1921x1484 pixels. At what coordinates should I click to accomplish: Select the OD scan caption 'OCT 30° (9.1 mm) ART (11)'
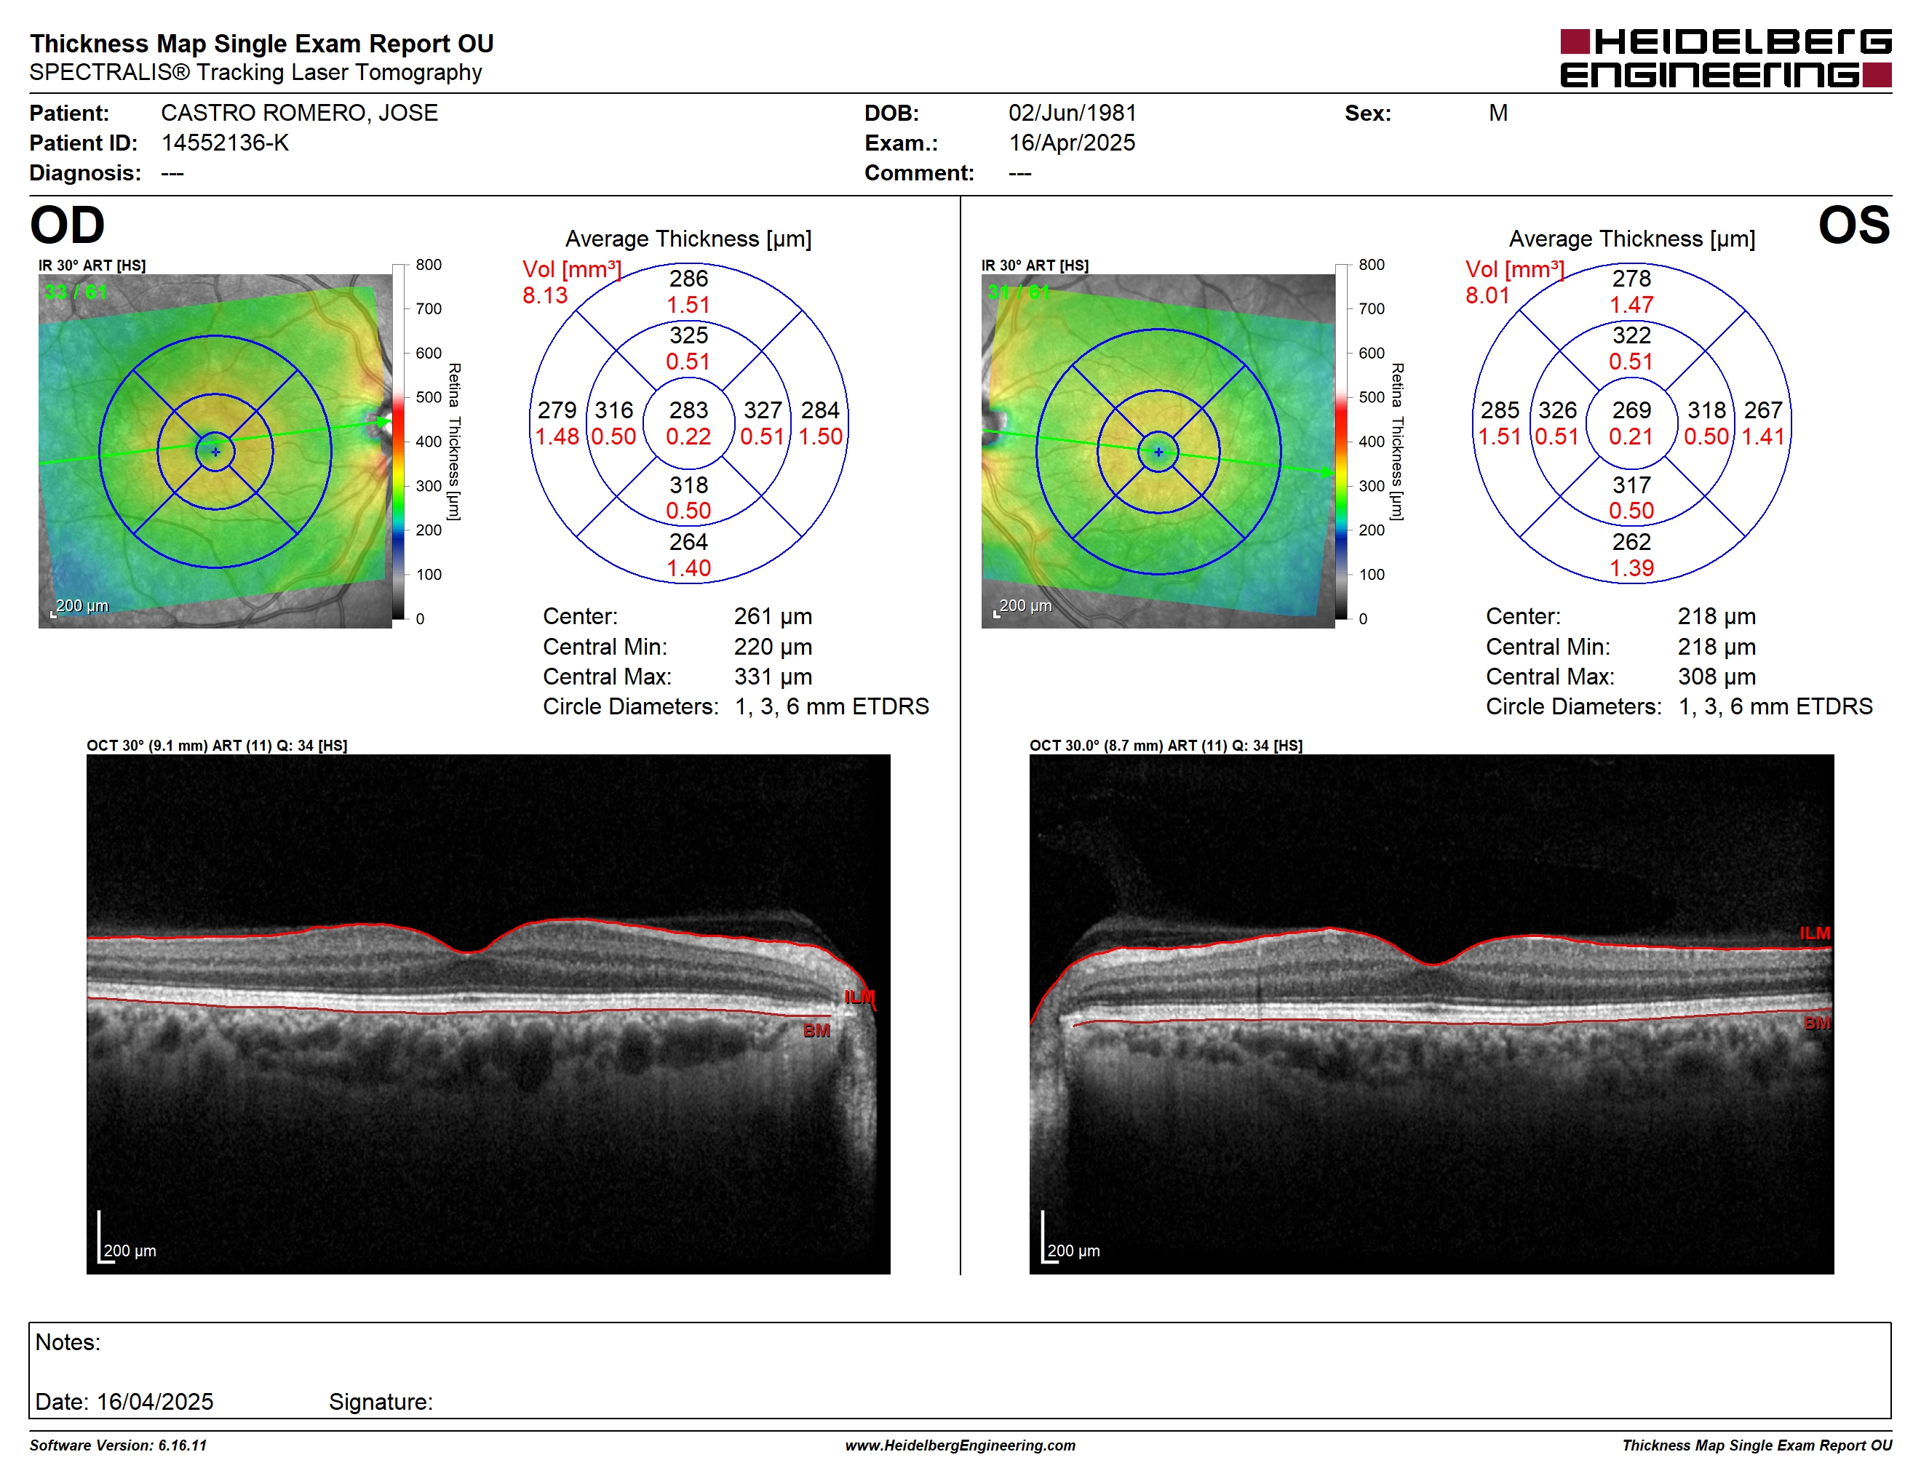(180, 746)
